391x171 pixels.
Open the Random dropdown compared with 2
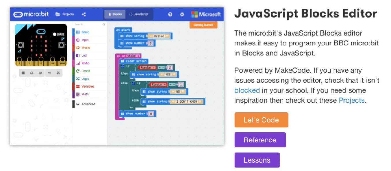pyautogui.click(x=147, y=68)
